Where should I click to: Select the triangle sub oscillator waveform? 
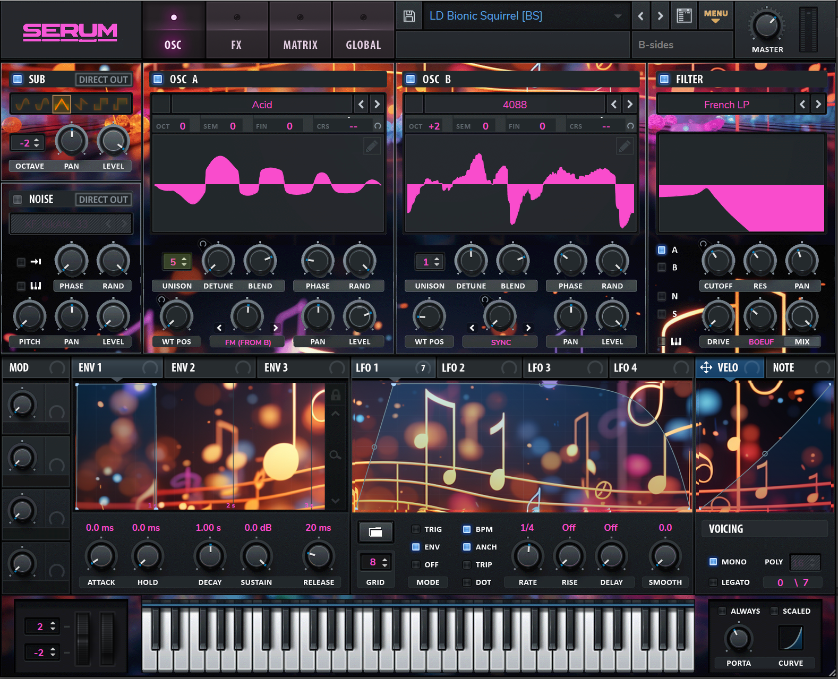point(62,104)
